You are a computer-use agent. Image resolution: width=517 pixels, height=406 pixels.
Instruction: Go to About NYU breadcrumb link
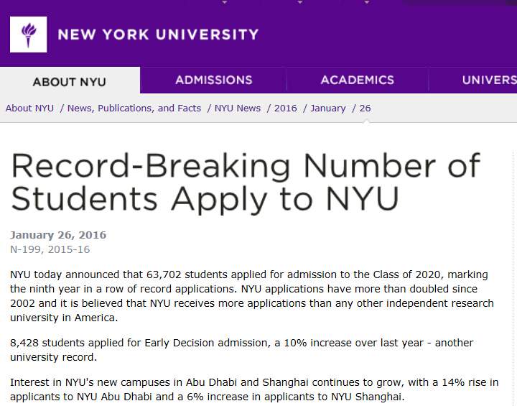point(29,109)
